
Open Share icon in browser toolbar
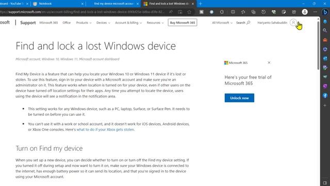[x=294, y=12]
